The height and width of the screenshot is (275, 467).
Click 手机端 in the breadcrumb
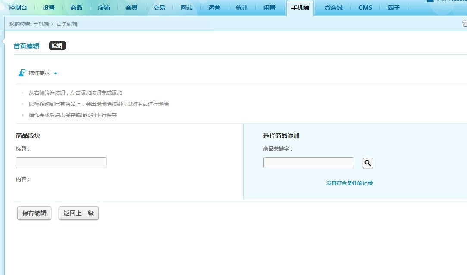pos(41,24)
